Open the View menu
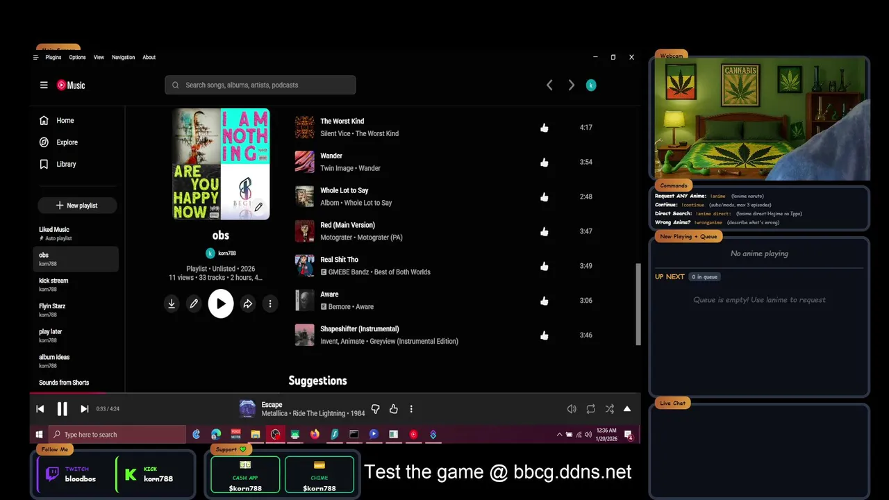The height and width of the screenshot is (500, 889). tap(99, 58)
